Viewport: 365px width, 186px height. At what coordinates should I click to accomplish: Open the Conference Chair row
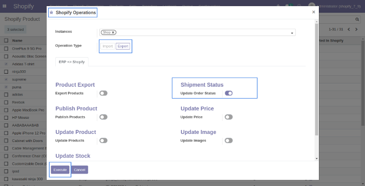click(x=29, y=156)
